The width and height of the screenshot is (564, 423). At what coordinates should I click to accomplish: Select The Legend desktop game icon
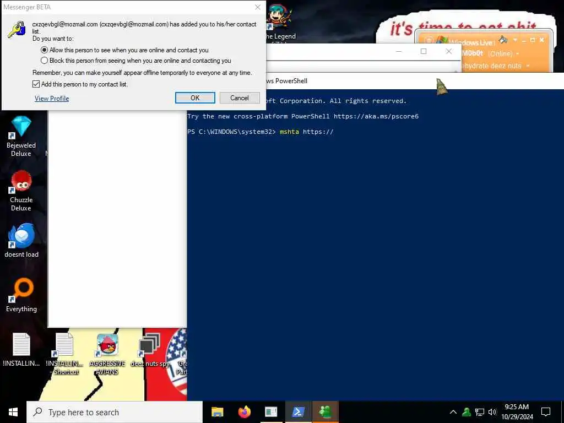280,23
